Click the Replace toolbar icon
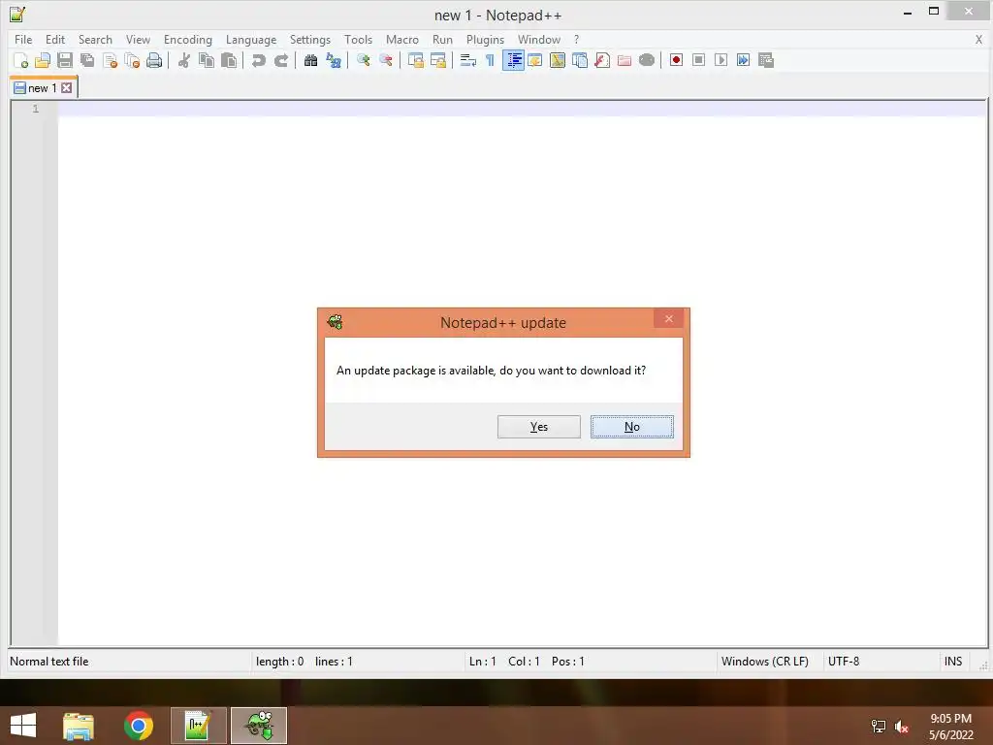Viewport: 993px width, 745px height. (x=334, y=60)
